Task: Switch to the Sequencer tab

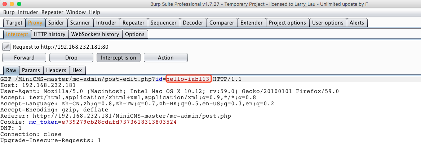Action: pyautogui.click(x=164, y=23)
